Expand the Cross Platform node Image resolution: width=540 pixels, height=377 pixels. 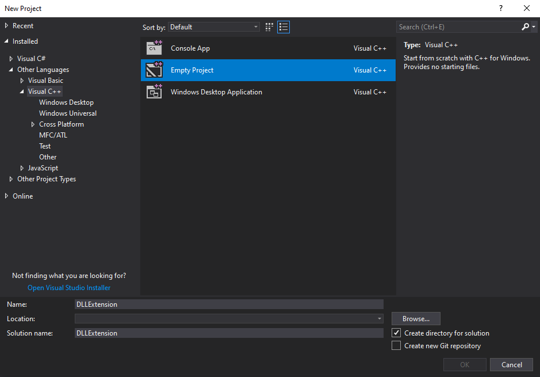pyautogui.click(x=33, y=124)
